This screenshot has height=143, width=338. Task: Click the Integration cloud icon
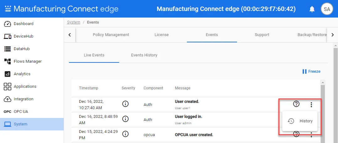click(x=8, y=99)
